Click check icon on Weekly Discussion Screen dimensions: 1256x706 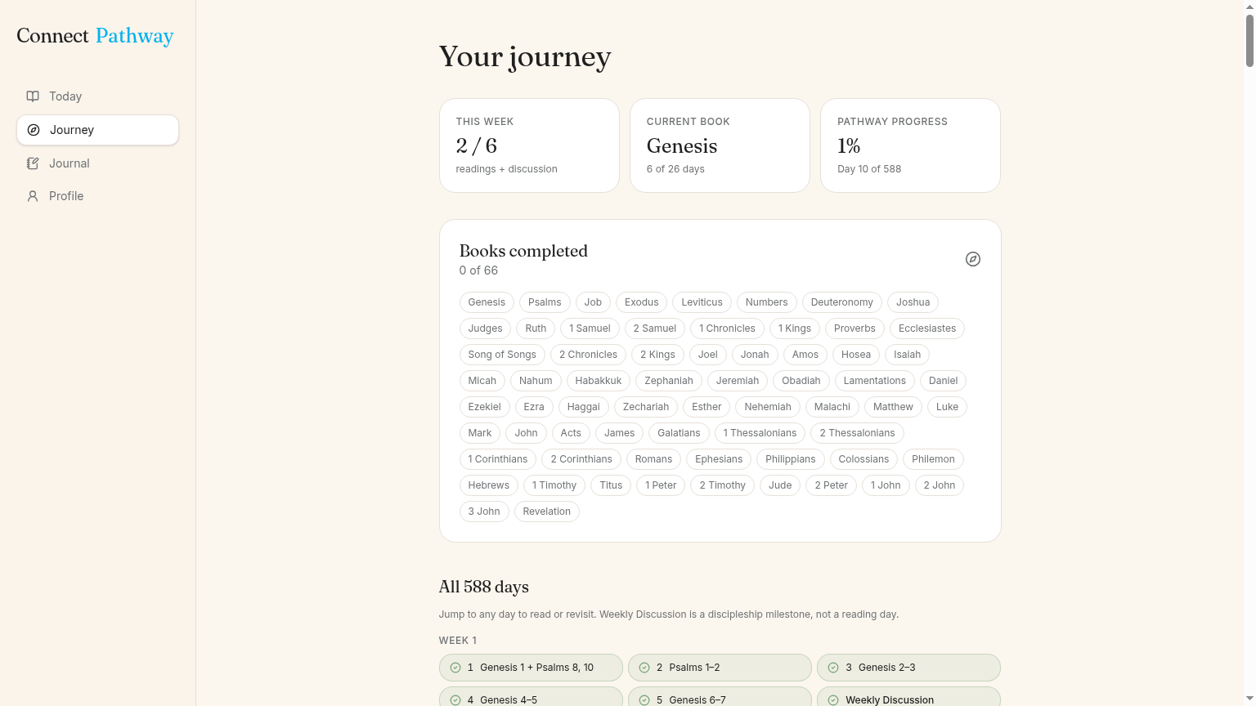(x=833, y=700)
